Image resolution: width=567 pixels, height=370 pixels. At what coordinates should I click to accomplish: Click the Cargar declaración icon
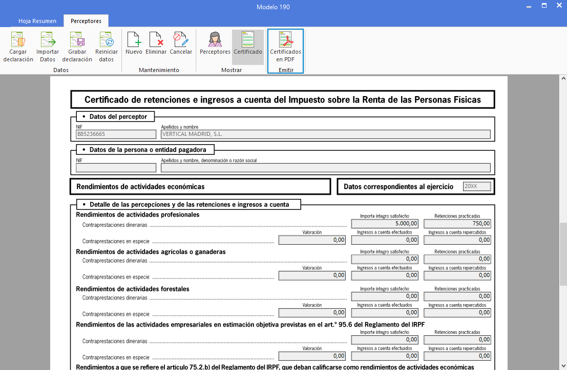coord(17,46)
